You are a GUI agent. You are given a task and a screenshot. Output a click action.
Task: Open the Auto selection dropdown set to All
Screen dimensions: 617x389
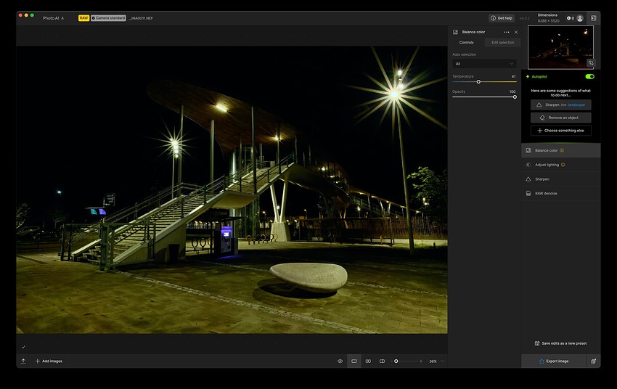point(484,64)
